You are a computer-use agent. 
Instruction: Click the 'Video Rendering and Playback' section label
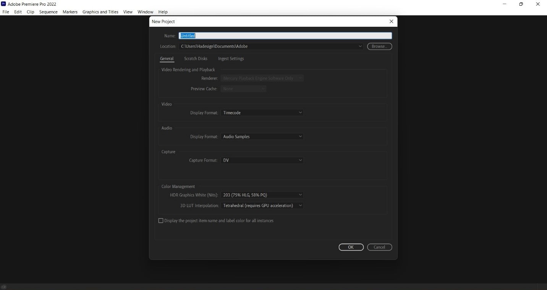point(188,70)
